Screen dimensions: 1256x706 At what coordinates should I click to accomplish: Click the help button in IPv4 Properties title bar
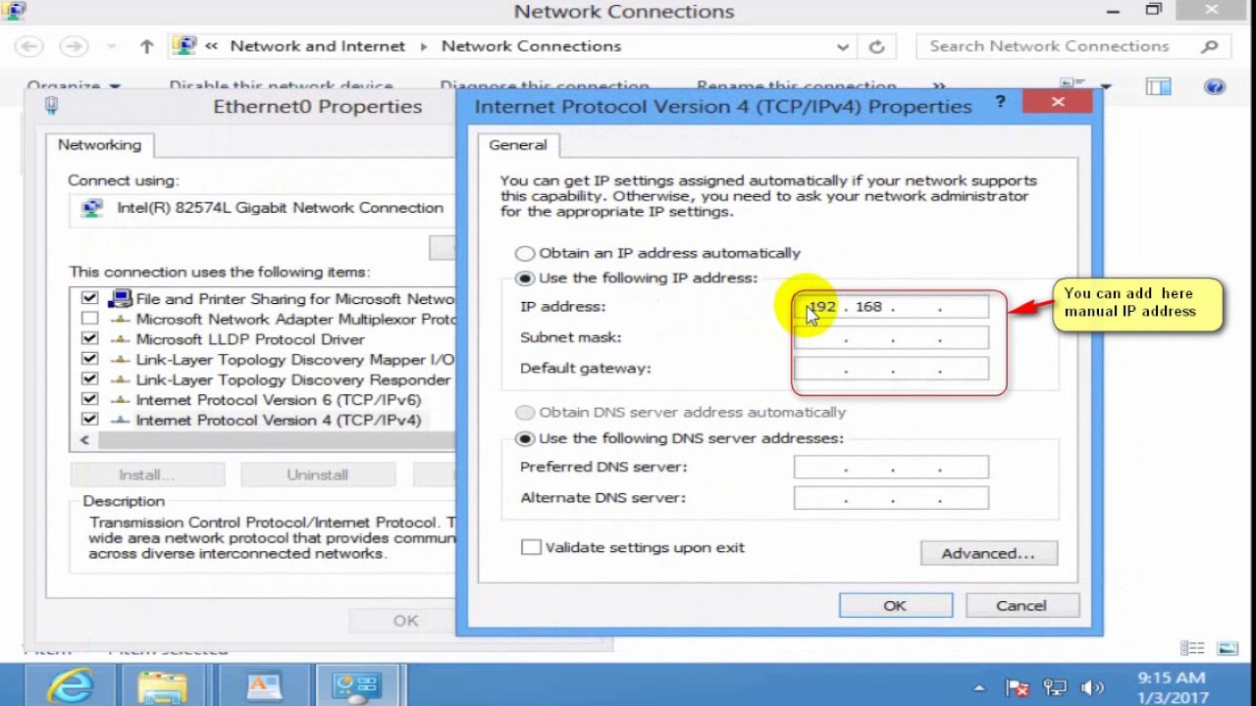tap(1000, 101)
